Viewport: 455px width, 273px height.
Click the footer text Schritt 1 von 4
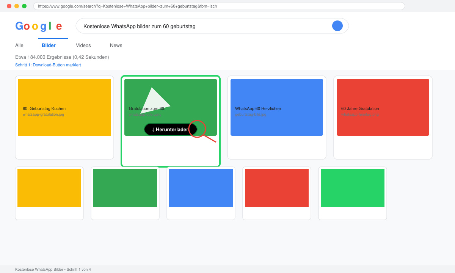[x=79, y=270]
